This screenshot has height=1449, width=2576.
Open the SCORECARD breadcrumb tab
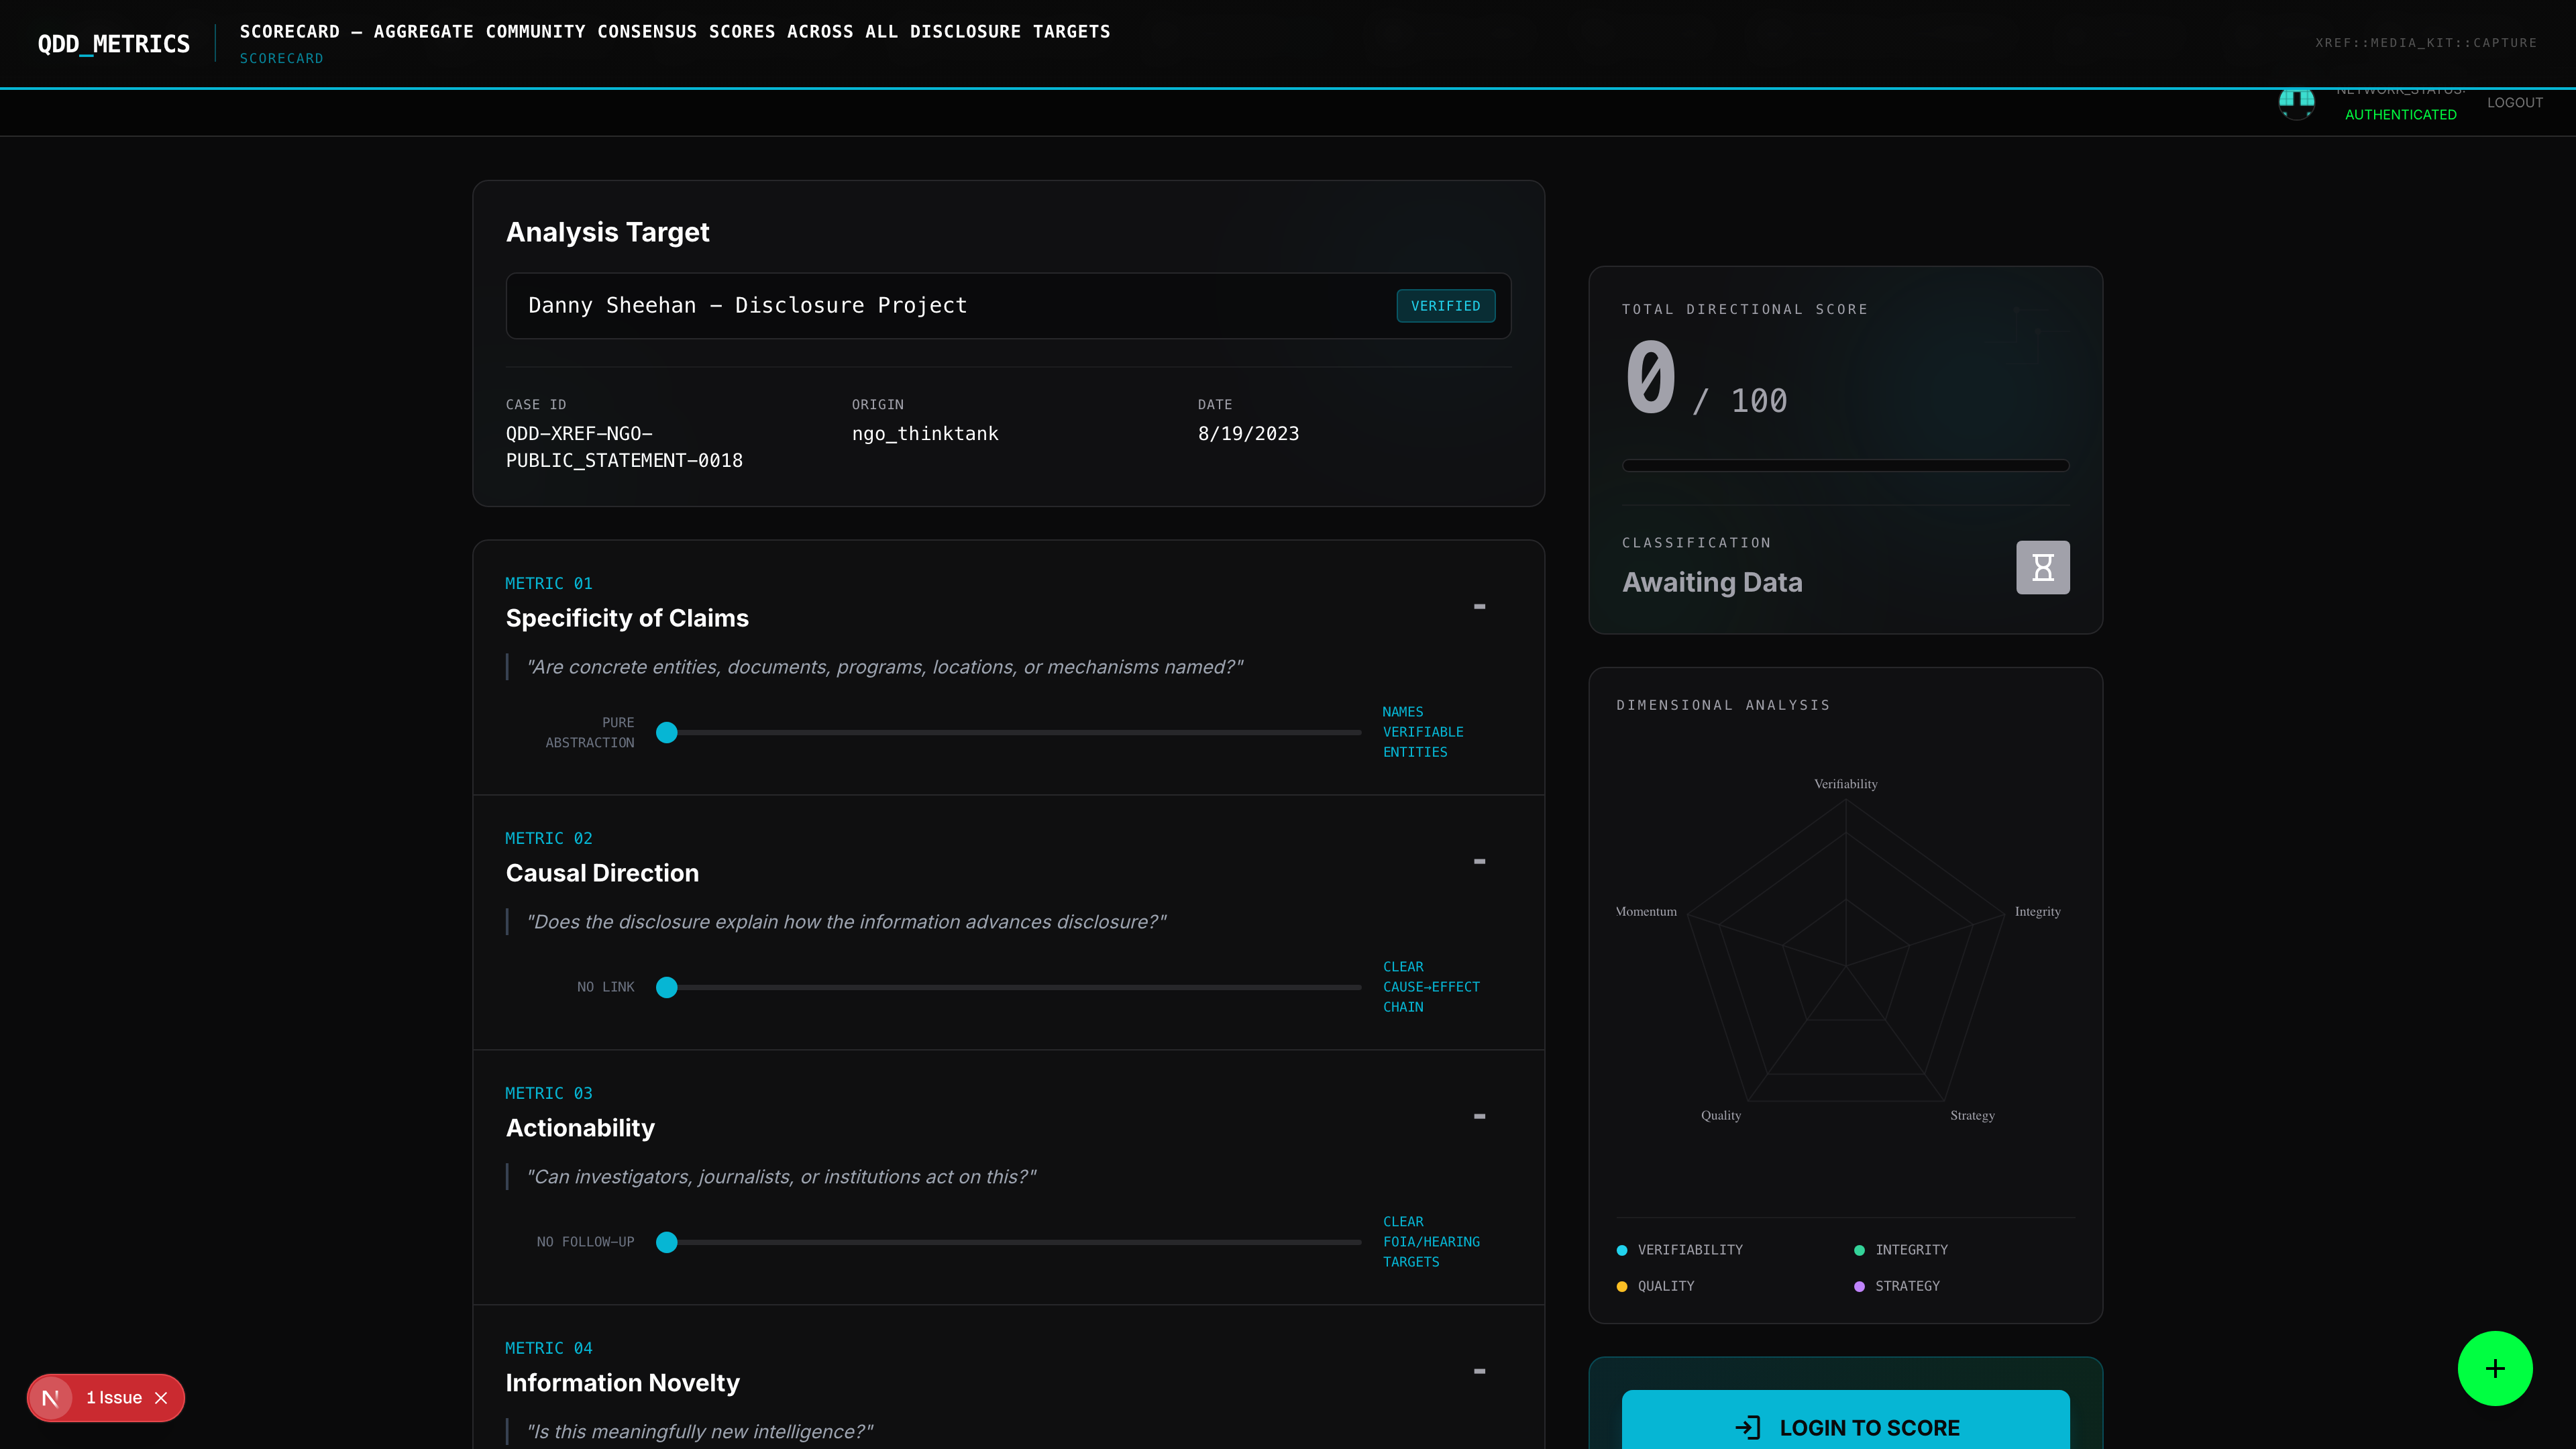tap(281, 59)
